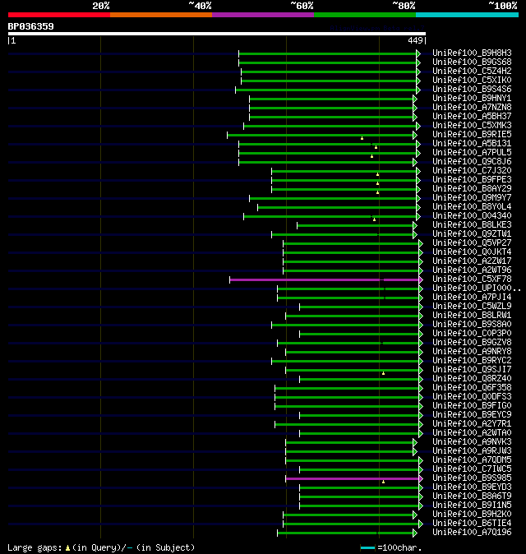Choose the UniRef100_A7NZN8 entry

coord(472,108)
